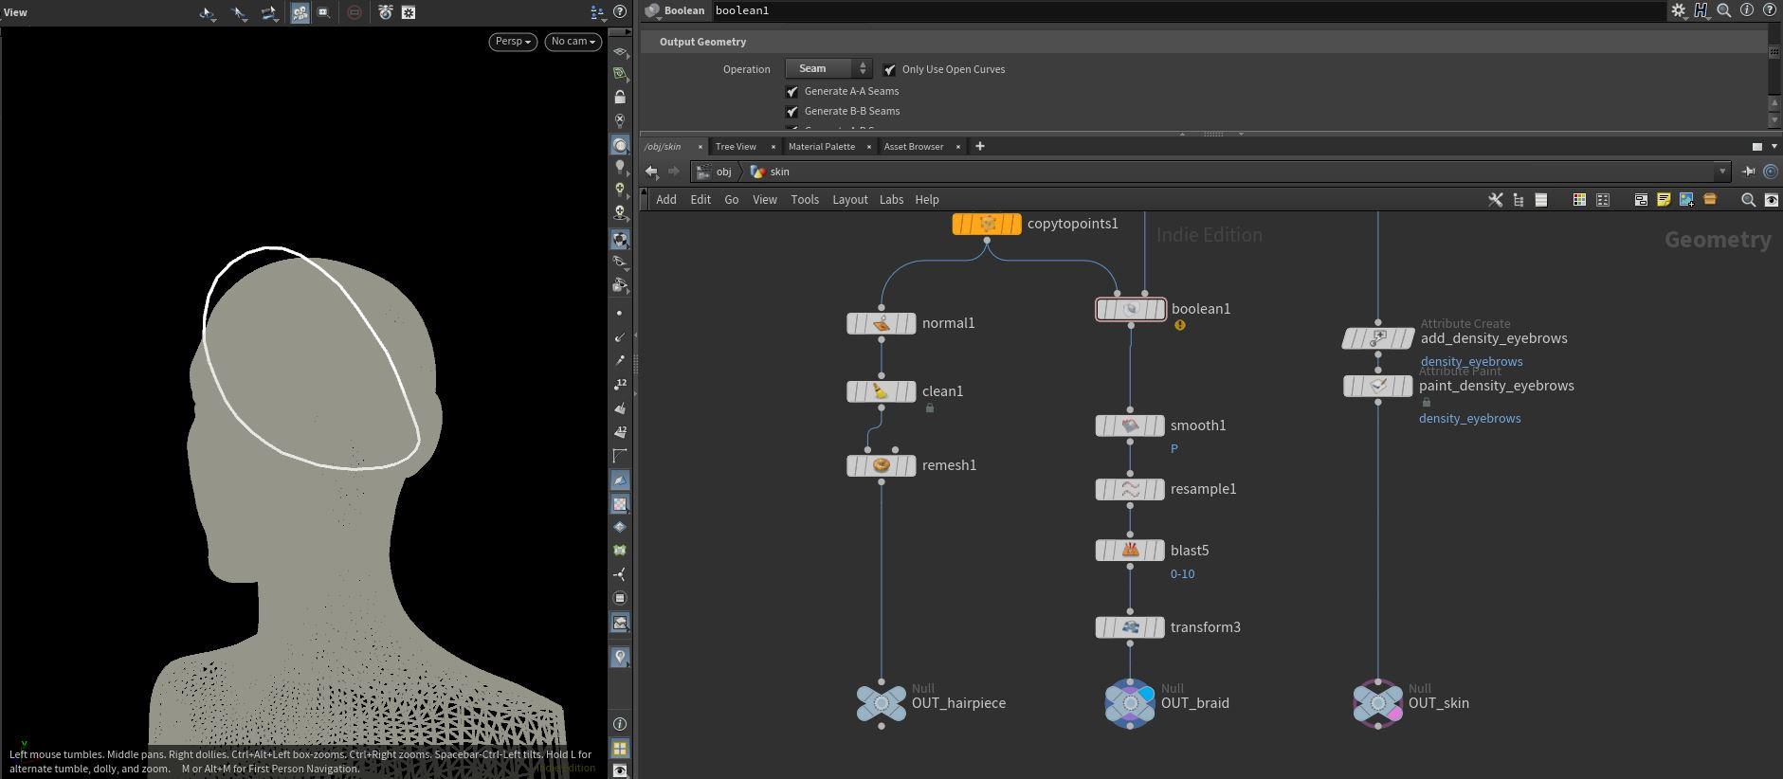Select the blast5 node
Image resolution: width=1783 pixels, height=779 pixels.
[x=1130, y=551]
